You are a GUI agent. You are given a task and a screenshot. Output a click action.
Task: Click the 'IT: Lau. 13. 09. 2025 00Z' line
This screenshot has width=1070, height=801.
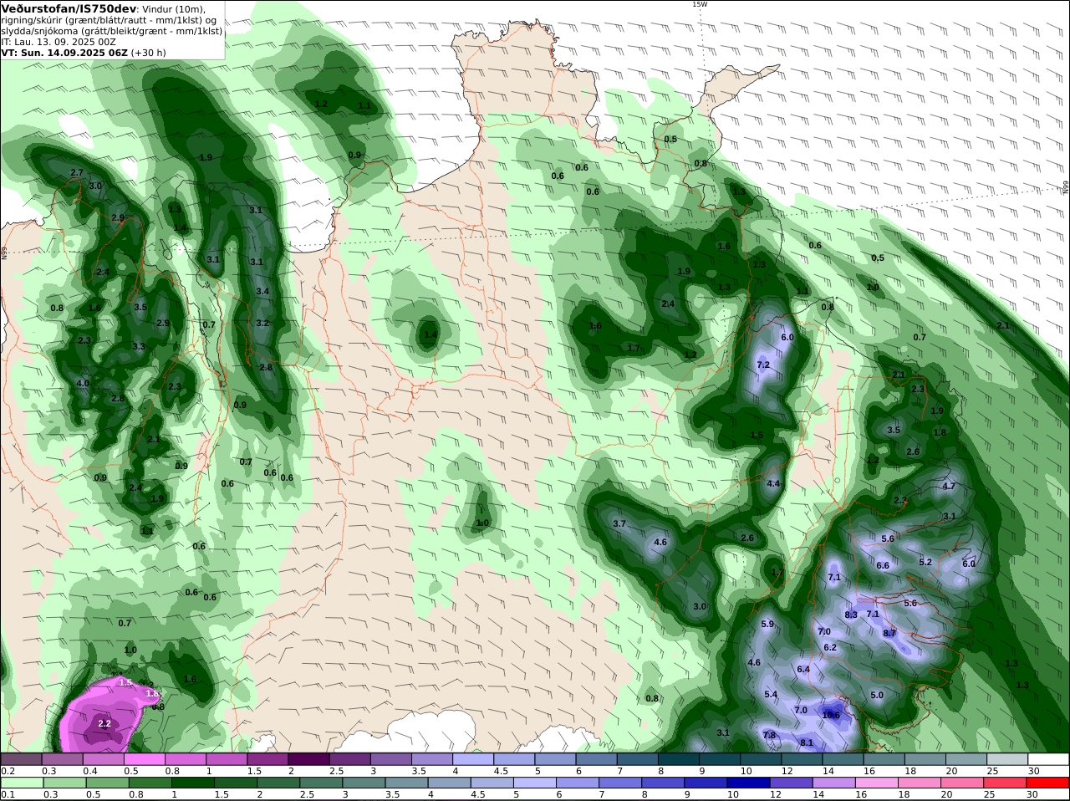59,42
